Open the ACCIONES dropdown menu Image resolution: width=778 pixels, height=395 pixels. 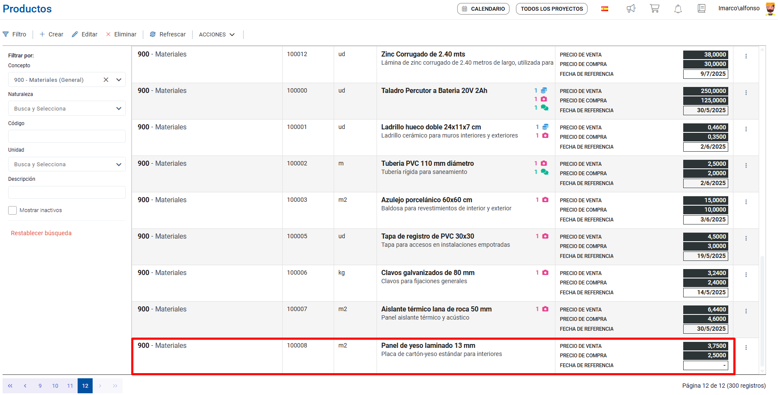[x=217, y=34]
